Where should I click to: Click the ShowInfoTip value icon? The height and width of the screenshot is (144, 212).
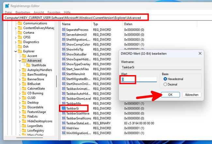click(64, 49)
